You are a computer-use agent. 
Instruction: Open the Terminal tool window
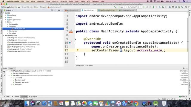[16, 97]
